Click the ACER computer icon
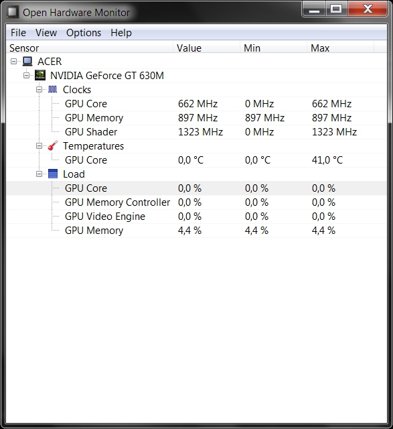393x429 pixels. (x=27, y=61)
